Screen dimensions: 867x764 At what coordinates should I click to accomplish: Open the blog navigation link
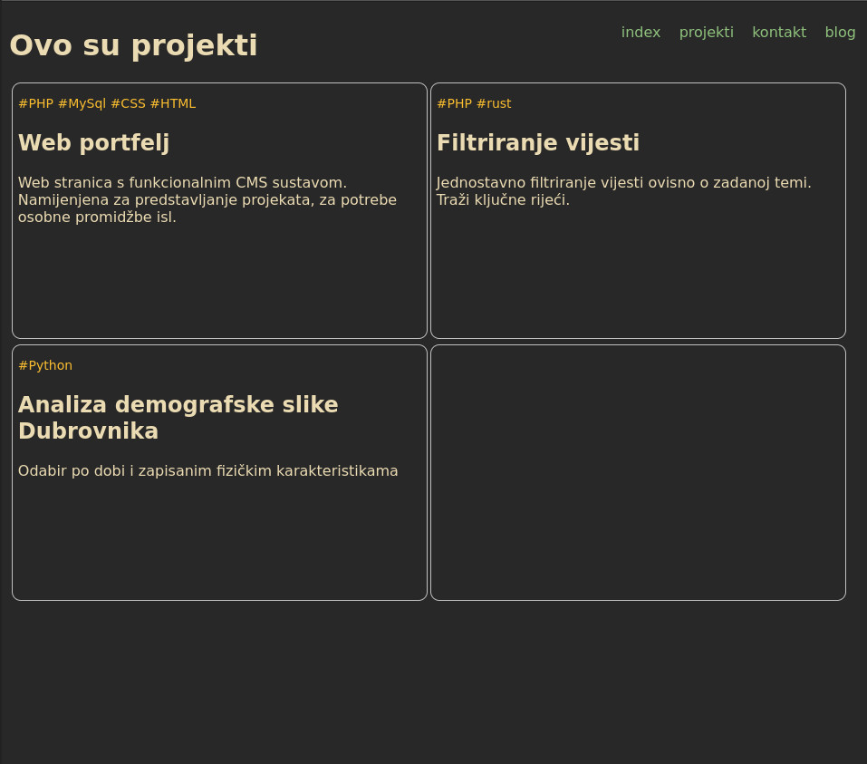click(x=840, y=32)
